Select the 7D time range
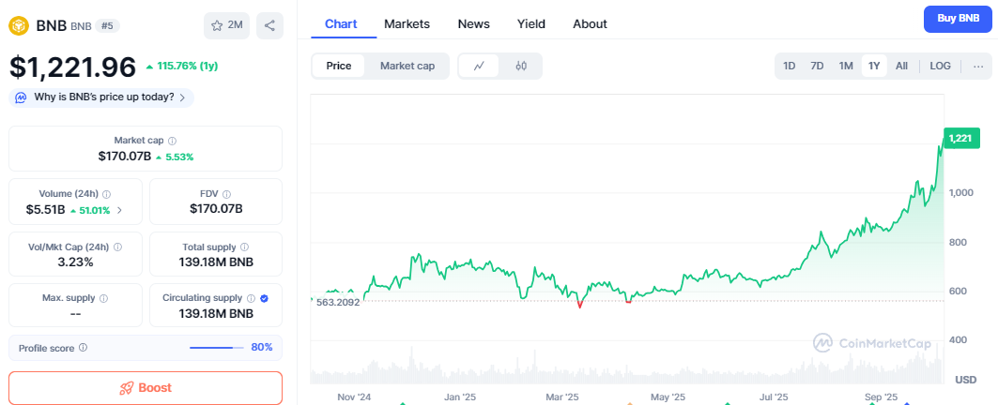The width and height of the screenshot is (998, 405). tap(817, 66)
